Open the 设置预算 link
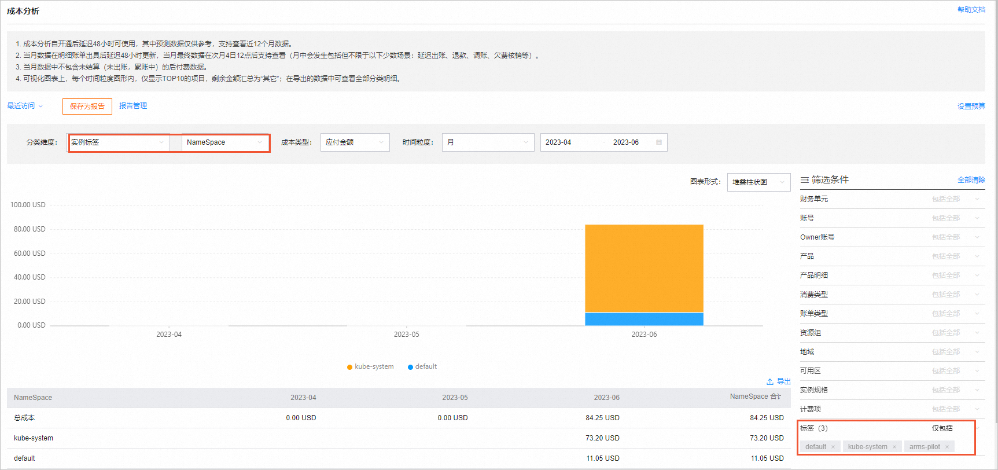 coord(971,107)
